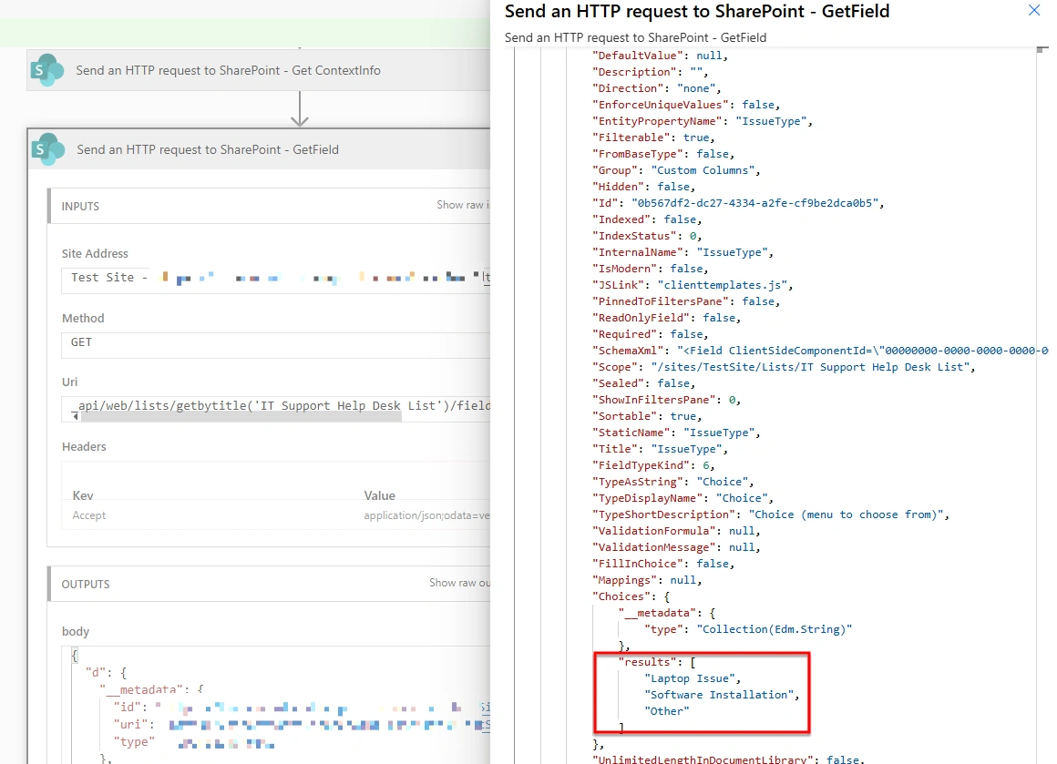Click the application/json header value
Screen dimensions: 1057x764
point(426,515)
